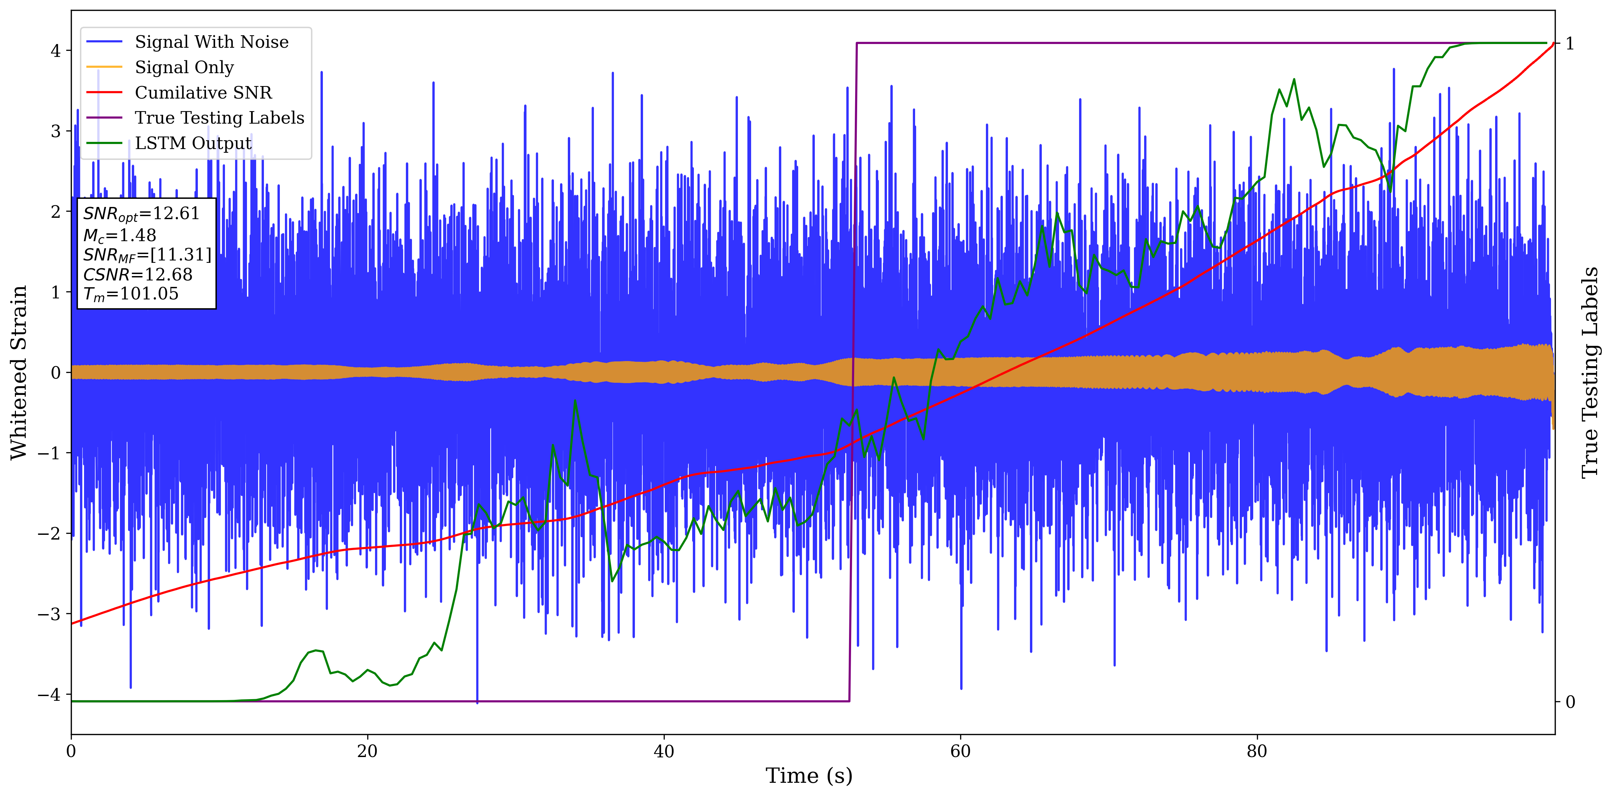Click the 'Cumilative SNR' legend label

(203, 92)
